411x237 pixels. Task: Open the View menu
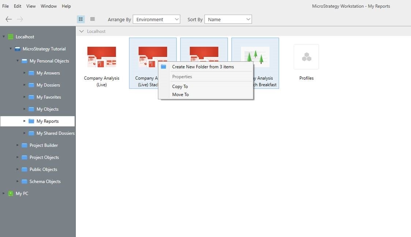pyautogui.click(x=31, y=6)
